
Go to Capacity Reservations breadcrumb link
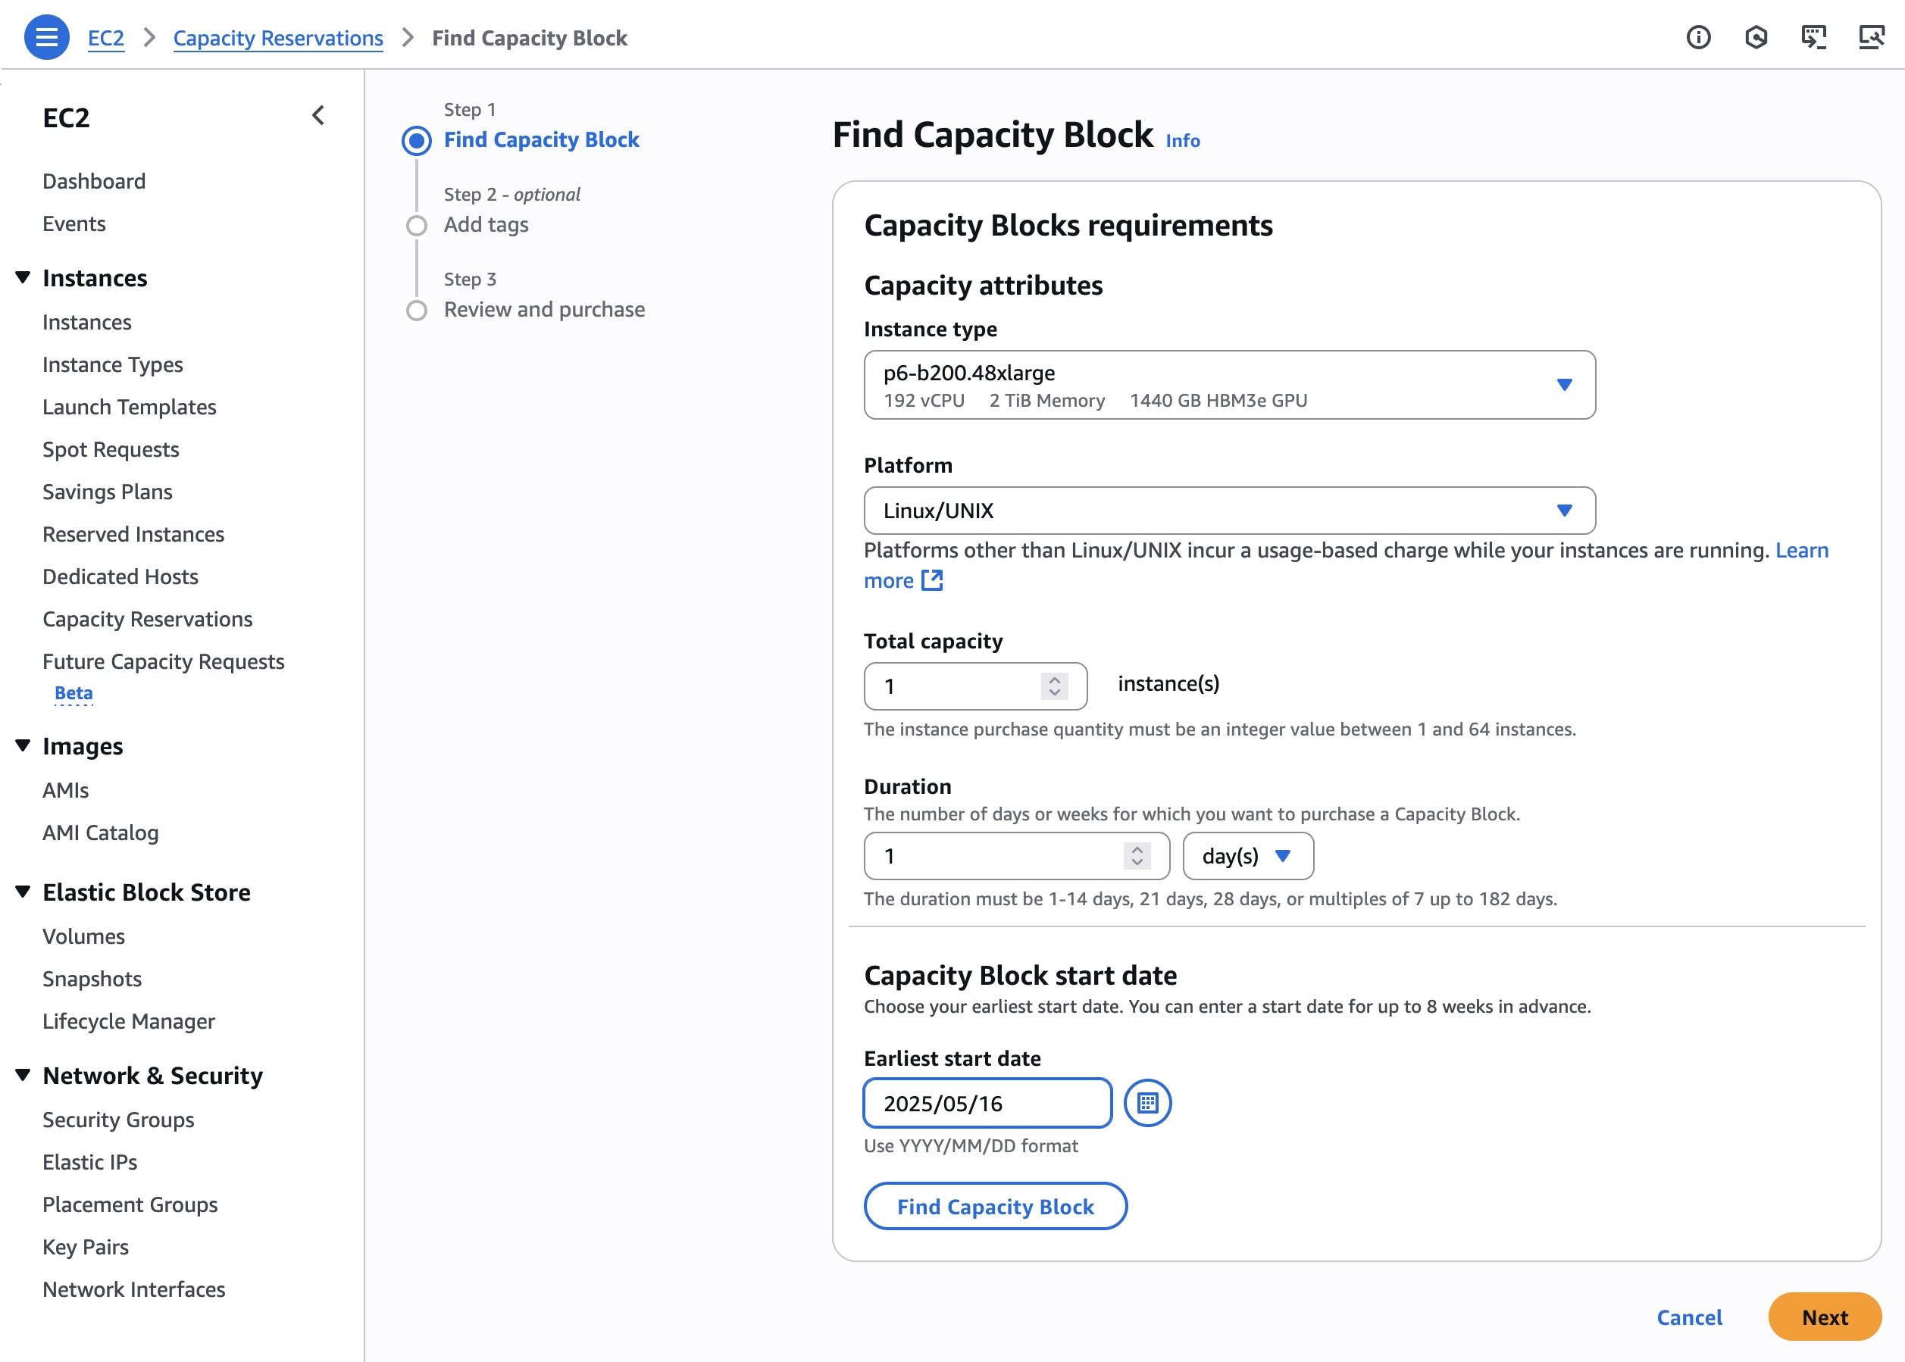(277, 38)
